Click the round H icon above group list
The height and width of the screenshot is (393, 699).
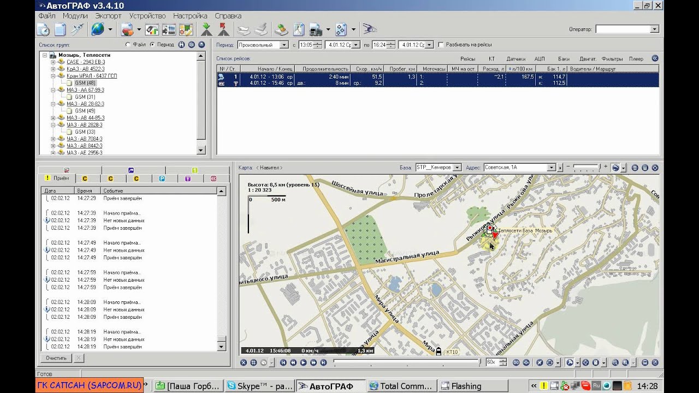pyautogui.click(x=182, y=45)
